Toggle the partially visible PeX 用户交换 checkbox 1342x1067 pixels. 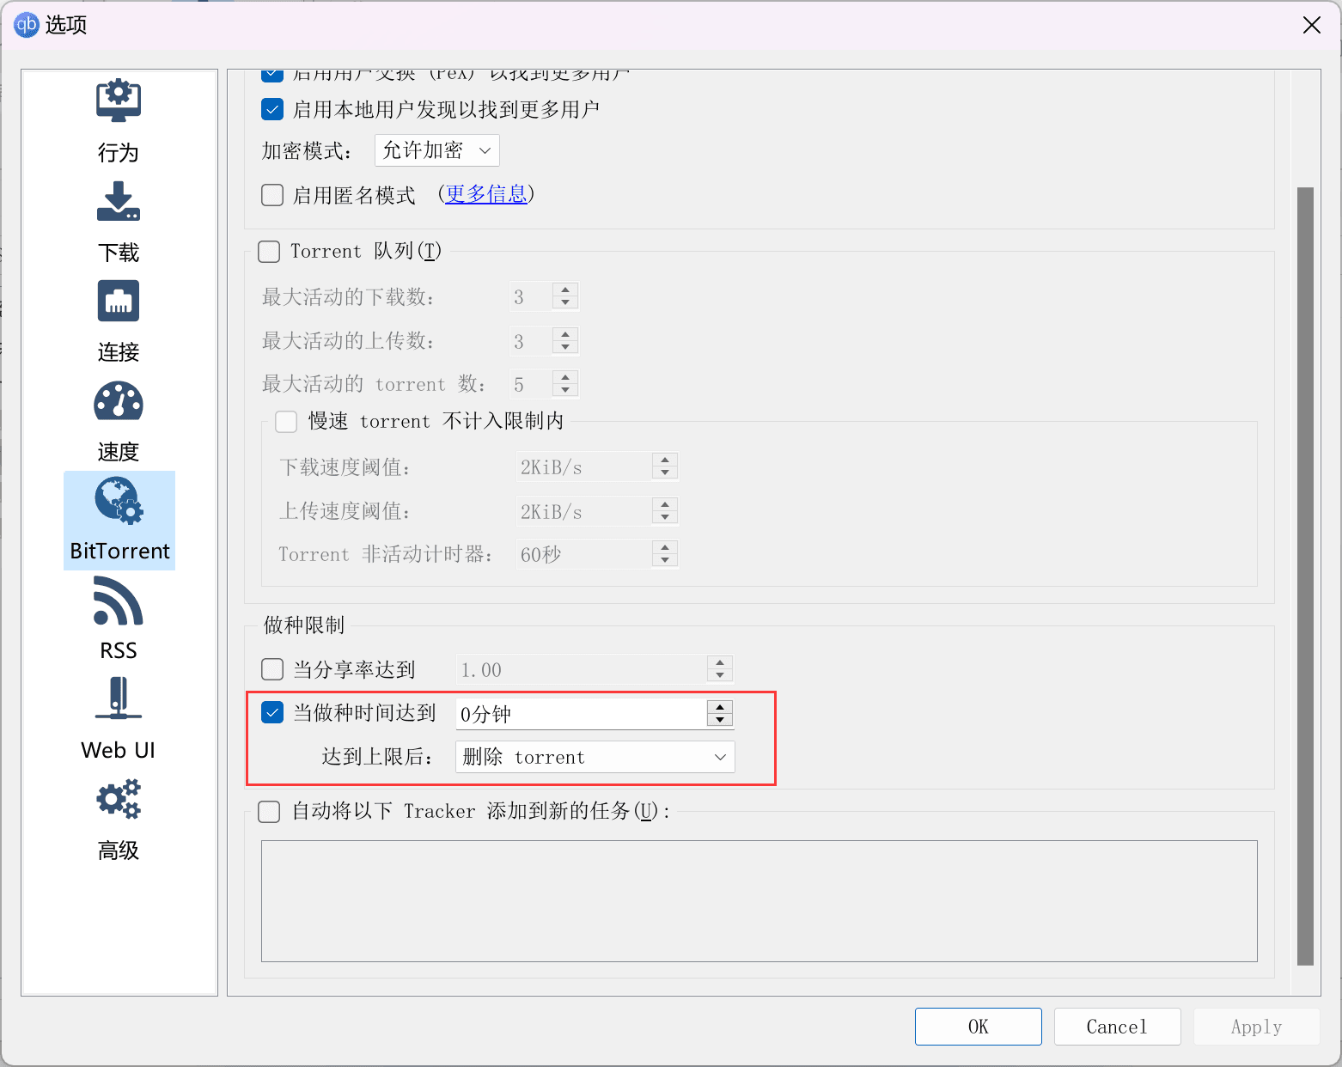coord(272,75)
